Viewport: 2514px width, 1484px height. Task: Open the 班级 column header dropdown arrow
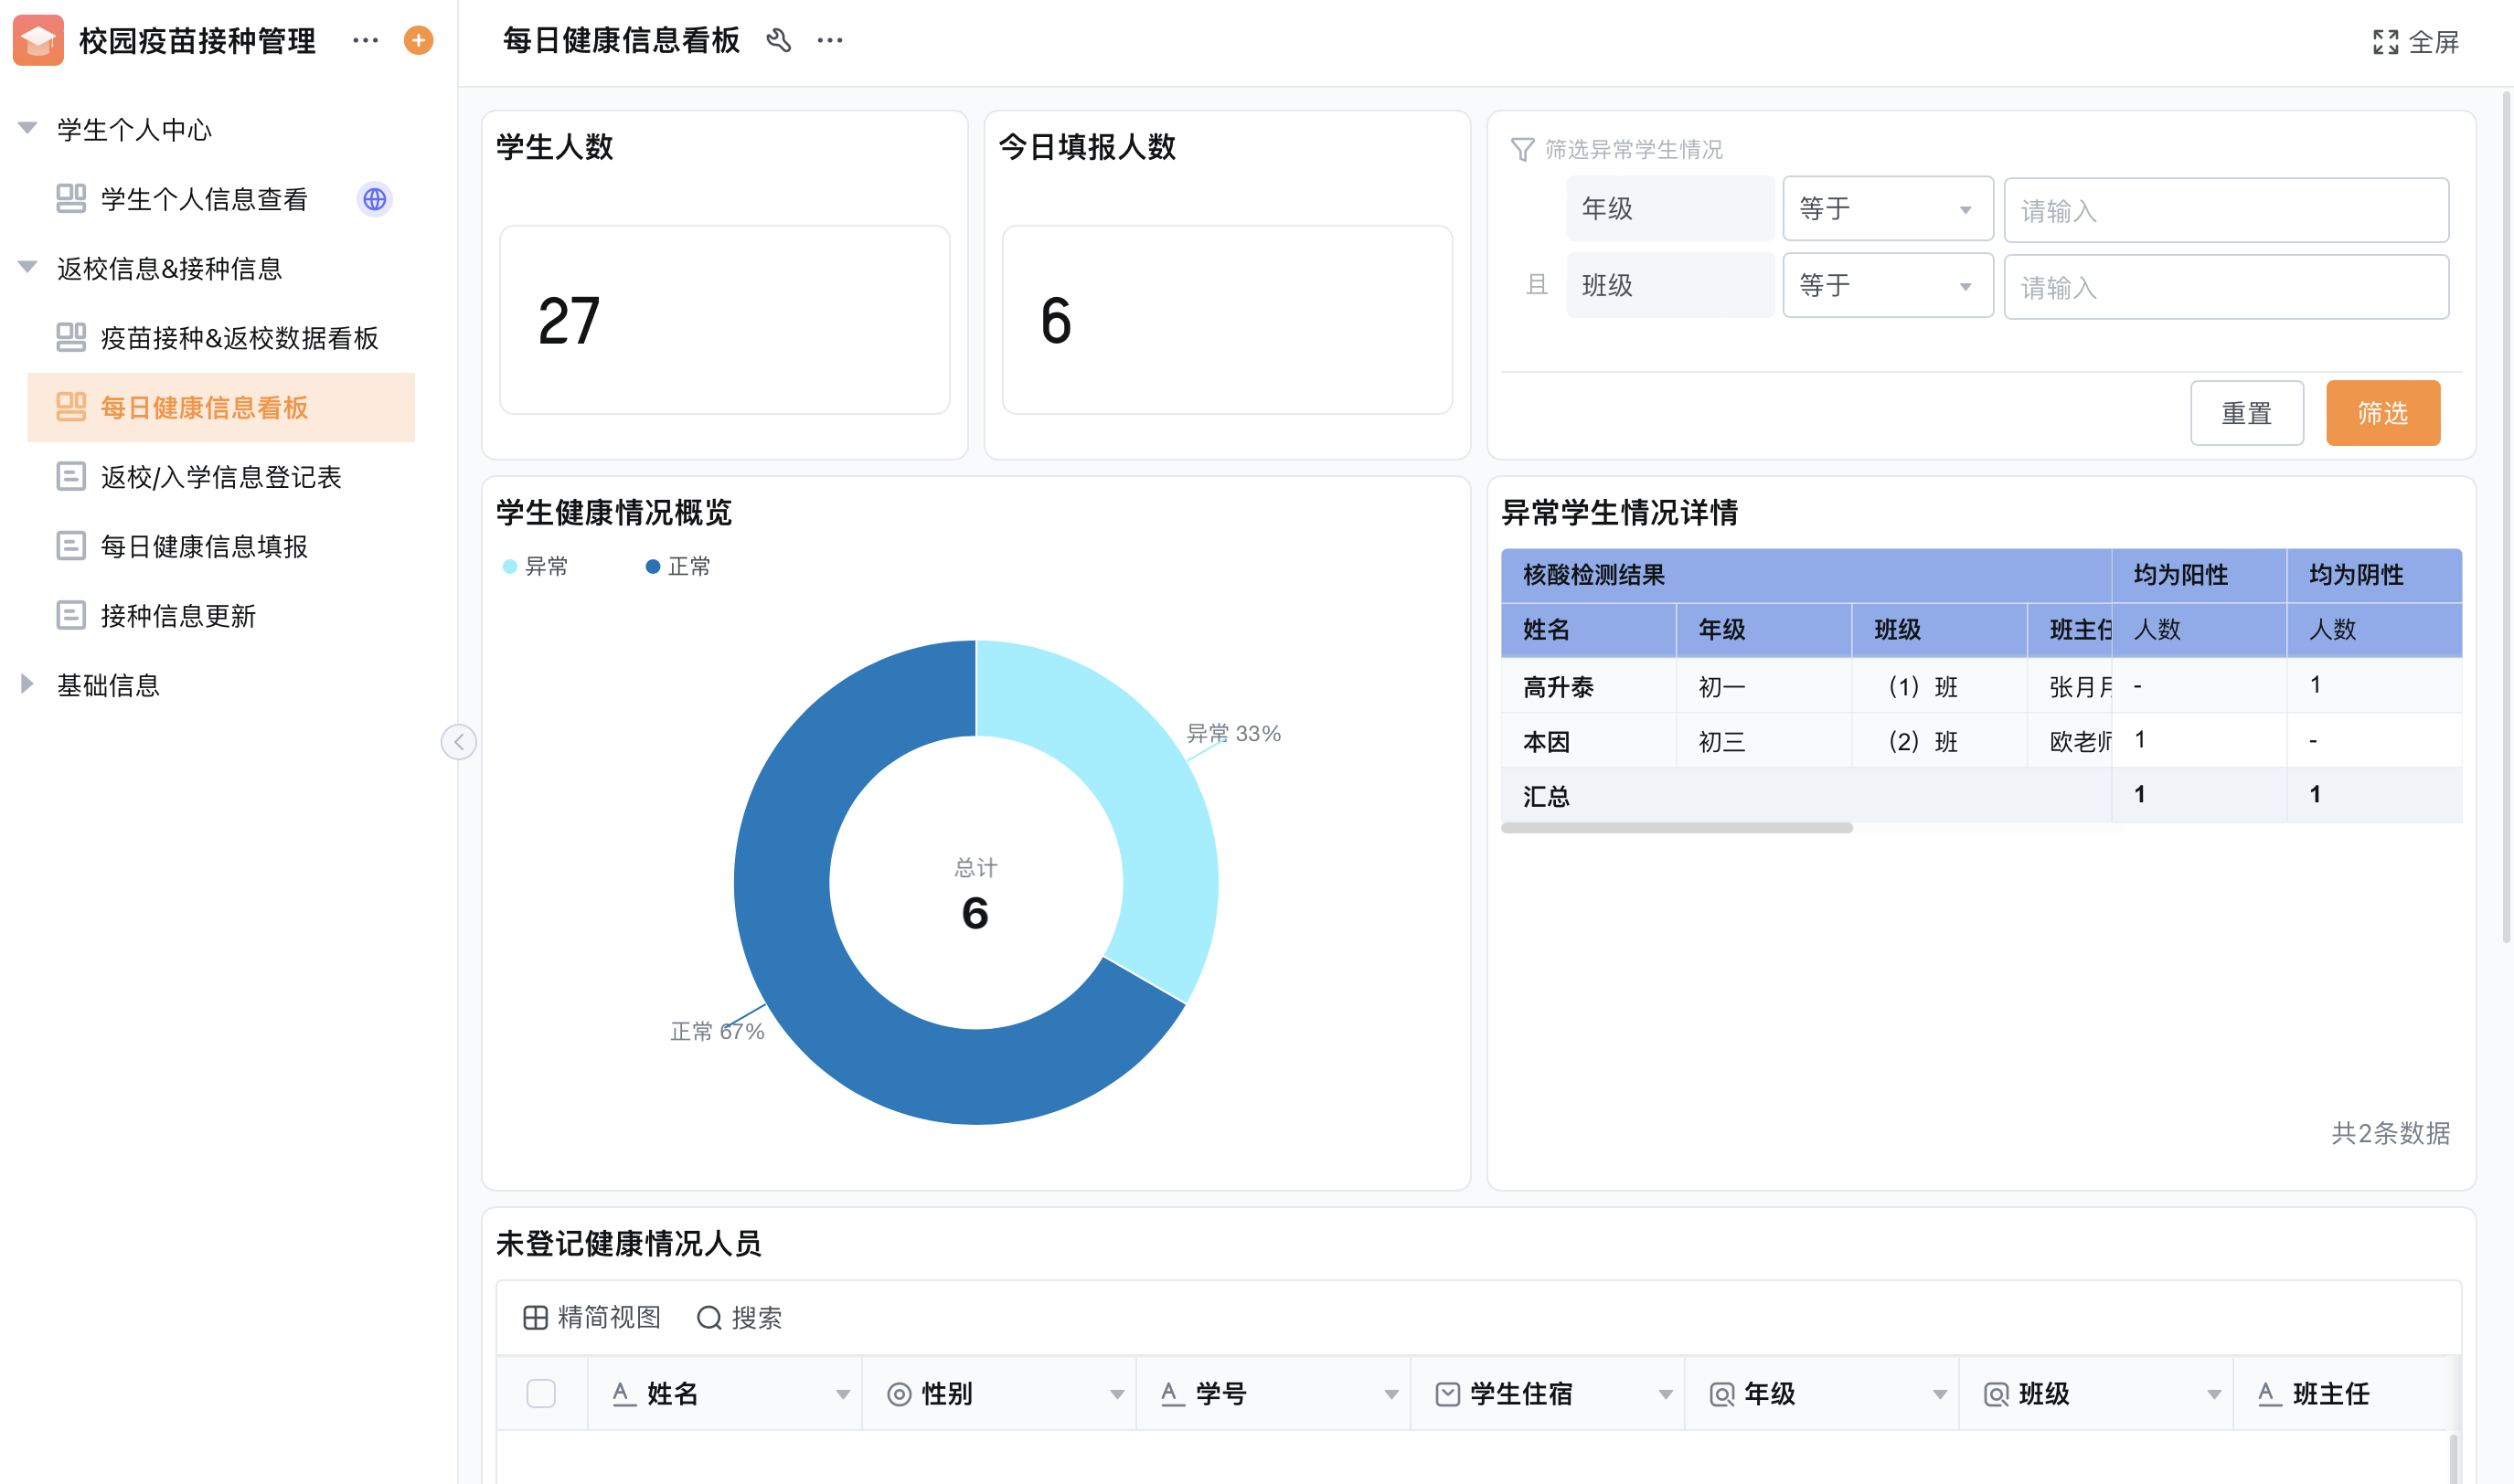2213,1394
